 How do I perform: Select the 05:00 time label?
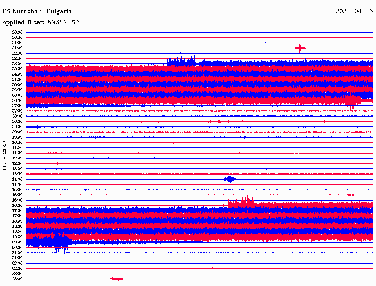(x=17, y=85)
